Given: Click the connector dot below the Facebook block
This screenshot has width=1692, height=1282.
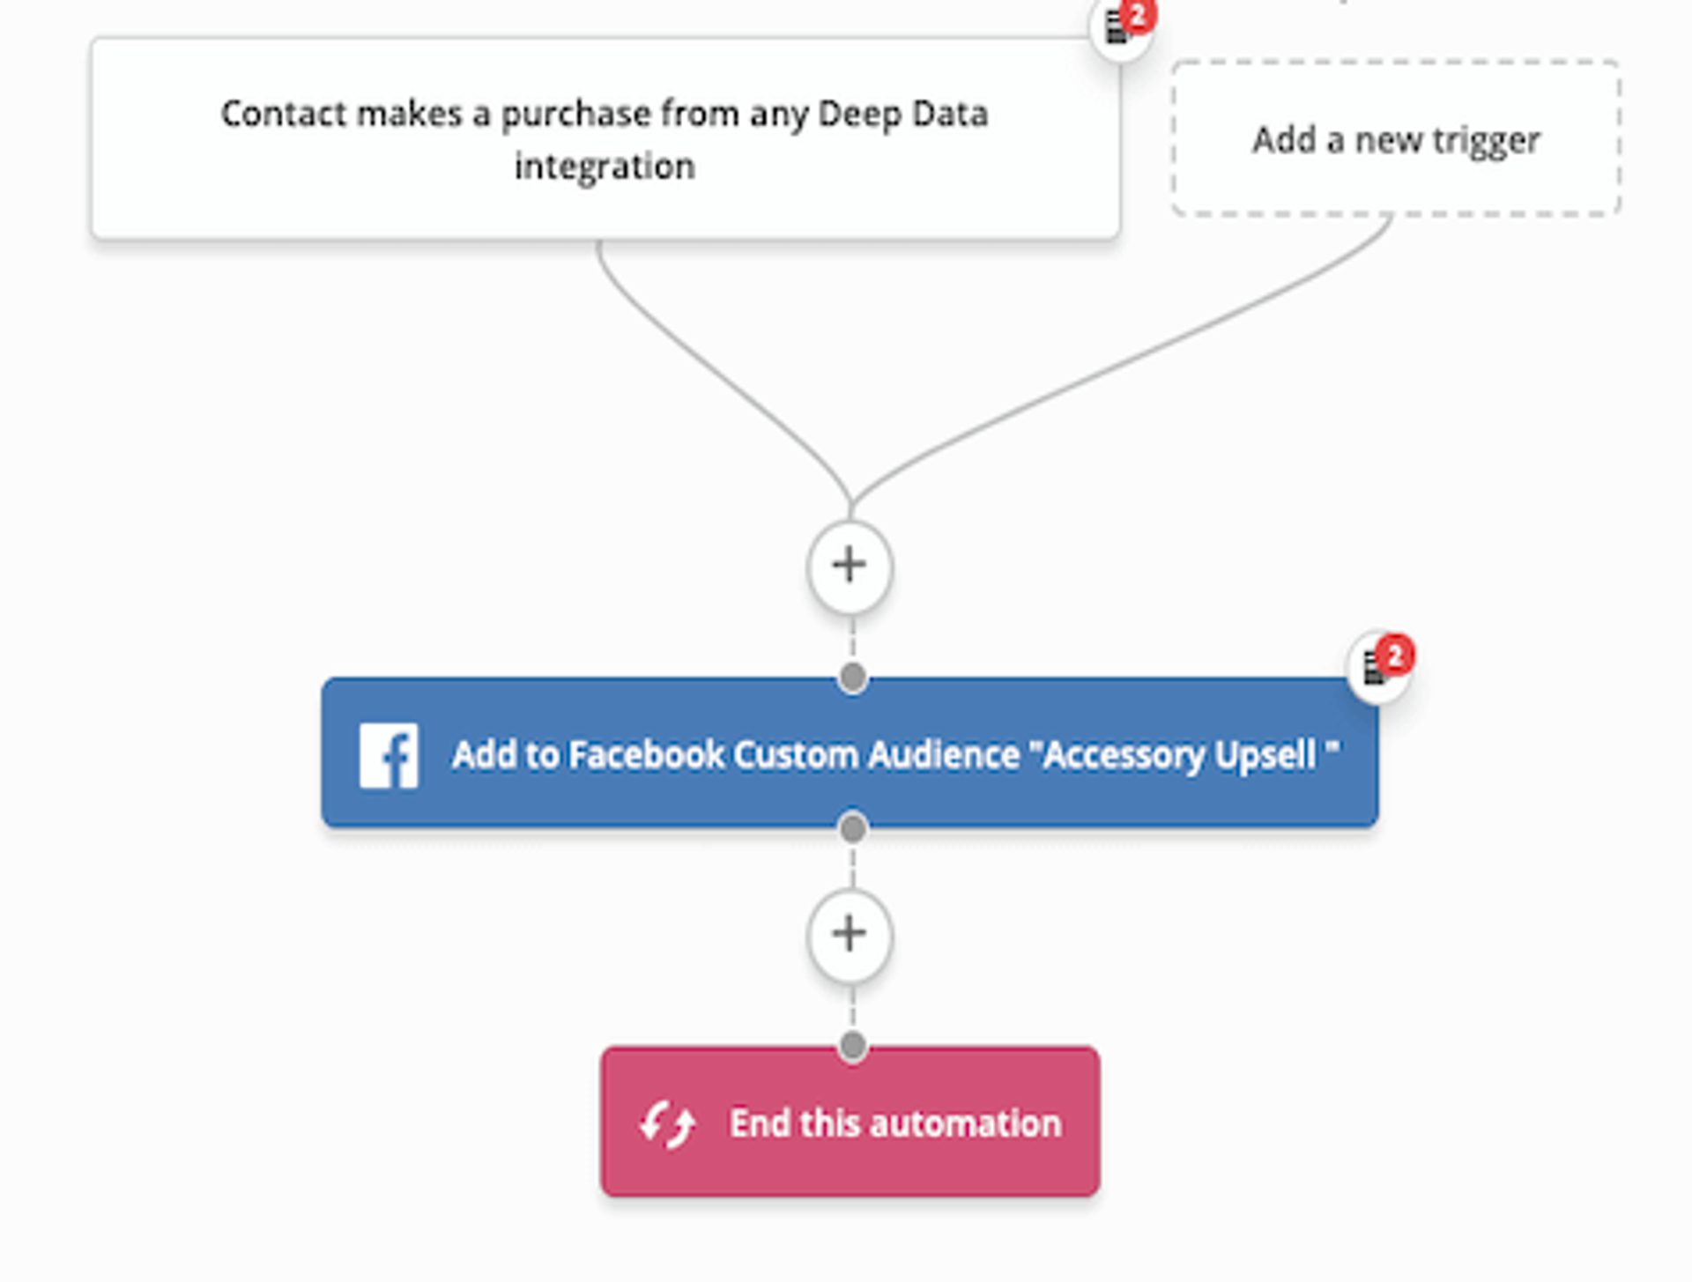Looking at the screenshot, I should pyautogui.click(x=850, y=826).
